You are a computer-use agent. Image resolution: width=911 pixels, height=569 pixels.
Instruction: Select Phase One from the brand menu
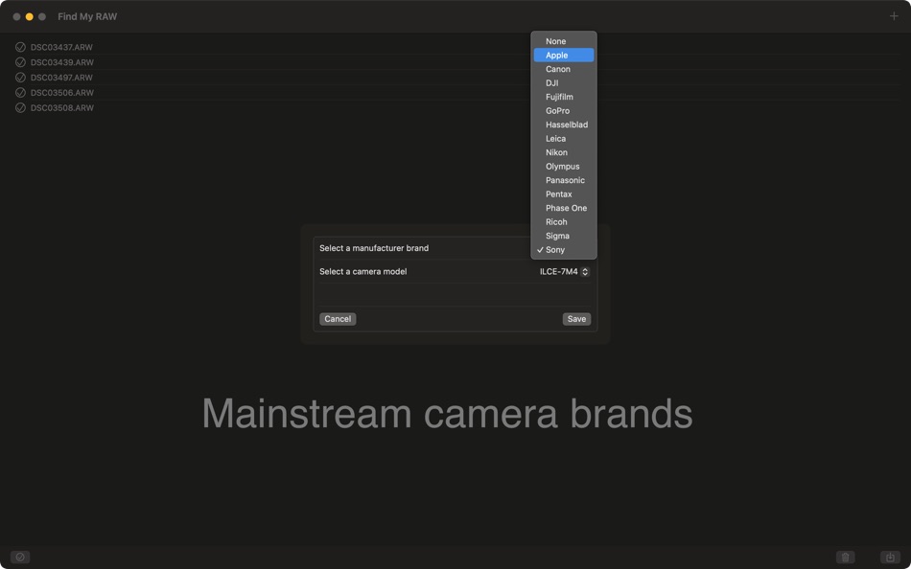[564, 209]
